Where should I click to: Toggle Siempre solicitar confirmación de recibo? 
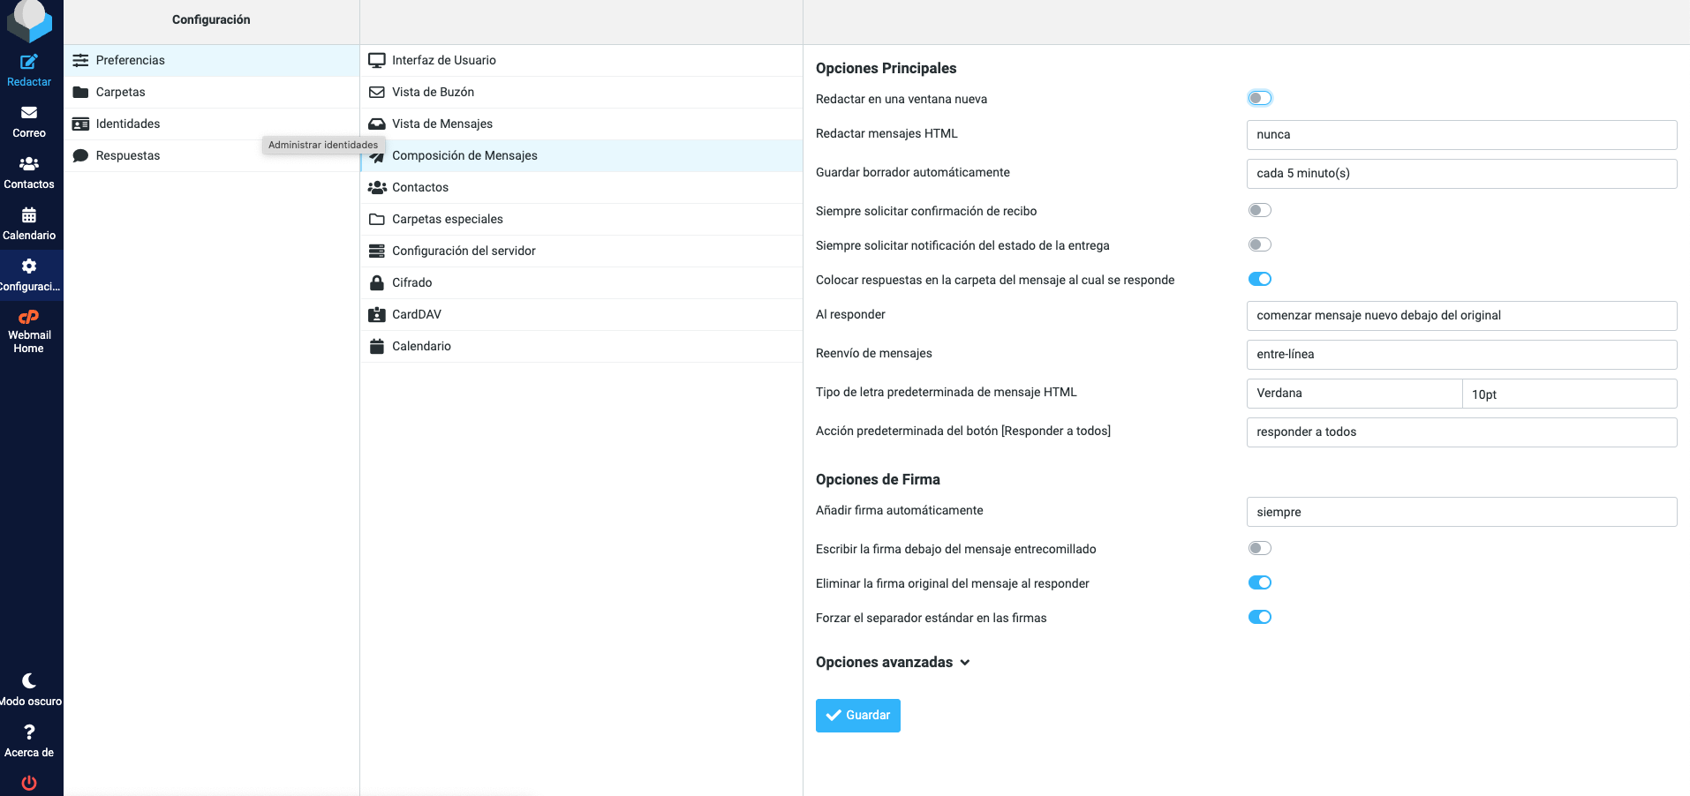1259,210
